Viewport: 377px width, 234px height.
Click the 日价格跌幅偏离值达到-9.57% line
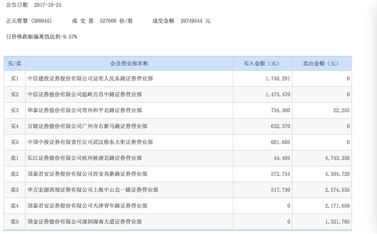[41, 37]
